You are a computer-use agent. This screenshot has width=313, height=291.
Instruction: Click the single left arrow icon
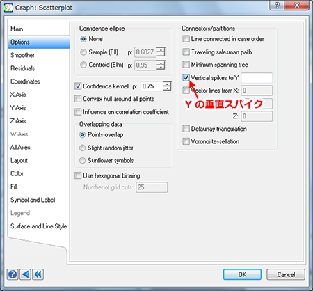click(25, 274)
